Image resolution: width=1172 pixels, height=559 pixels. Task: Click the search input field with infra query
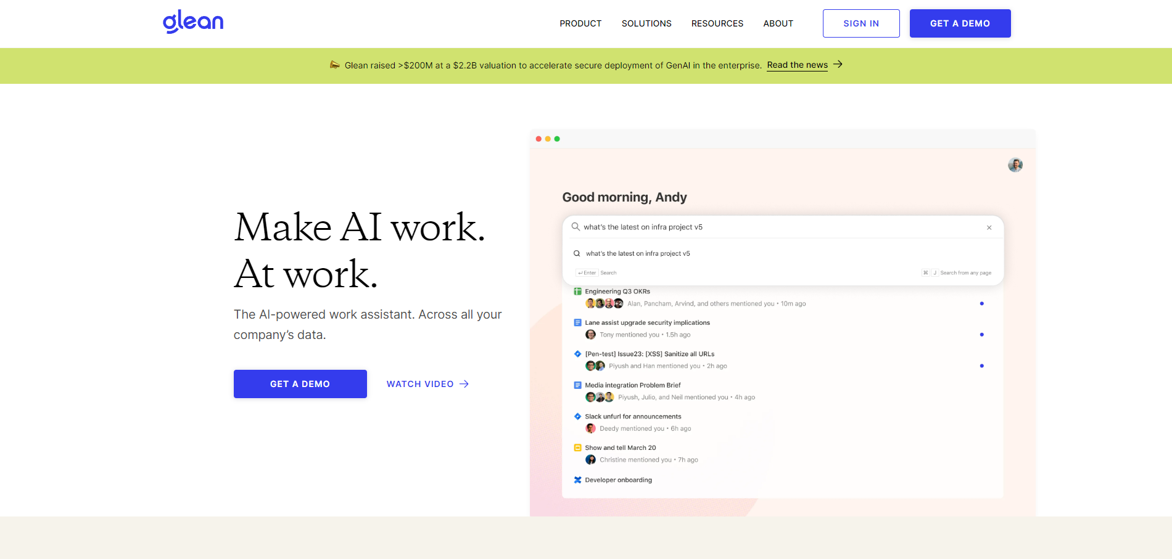(783, 227)
